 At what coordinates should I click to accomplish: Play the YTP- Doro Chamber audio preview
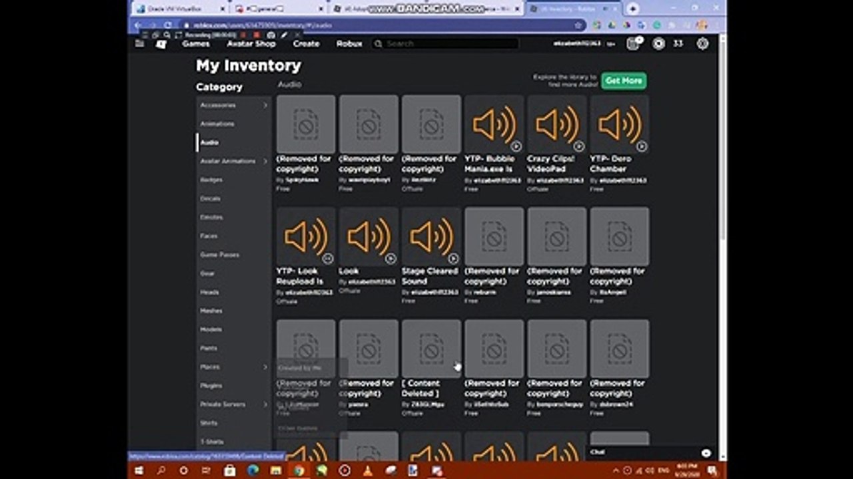(x=642, y=146)
